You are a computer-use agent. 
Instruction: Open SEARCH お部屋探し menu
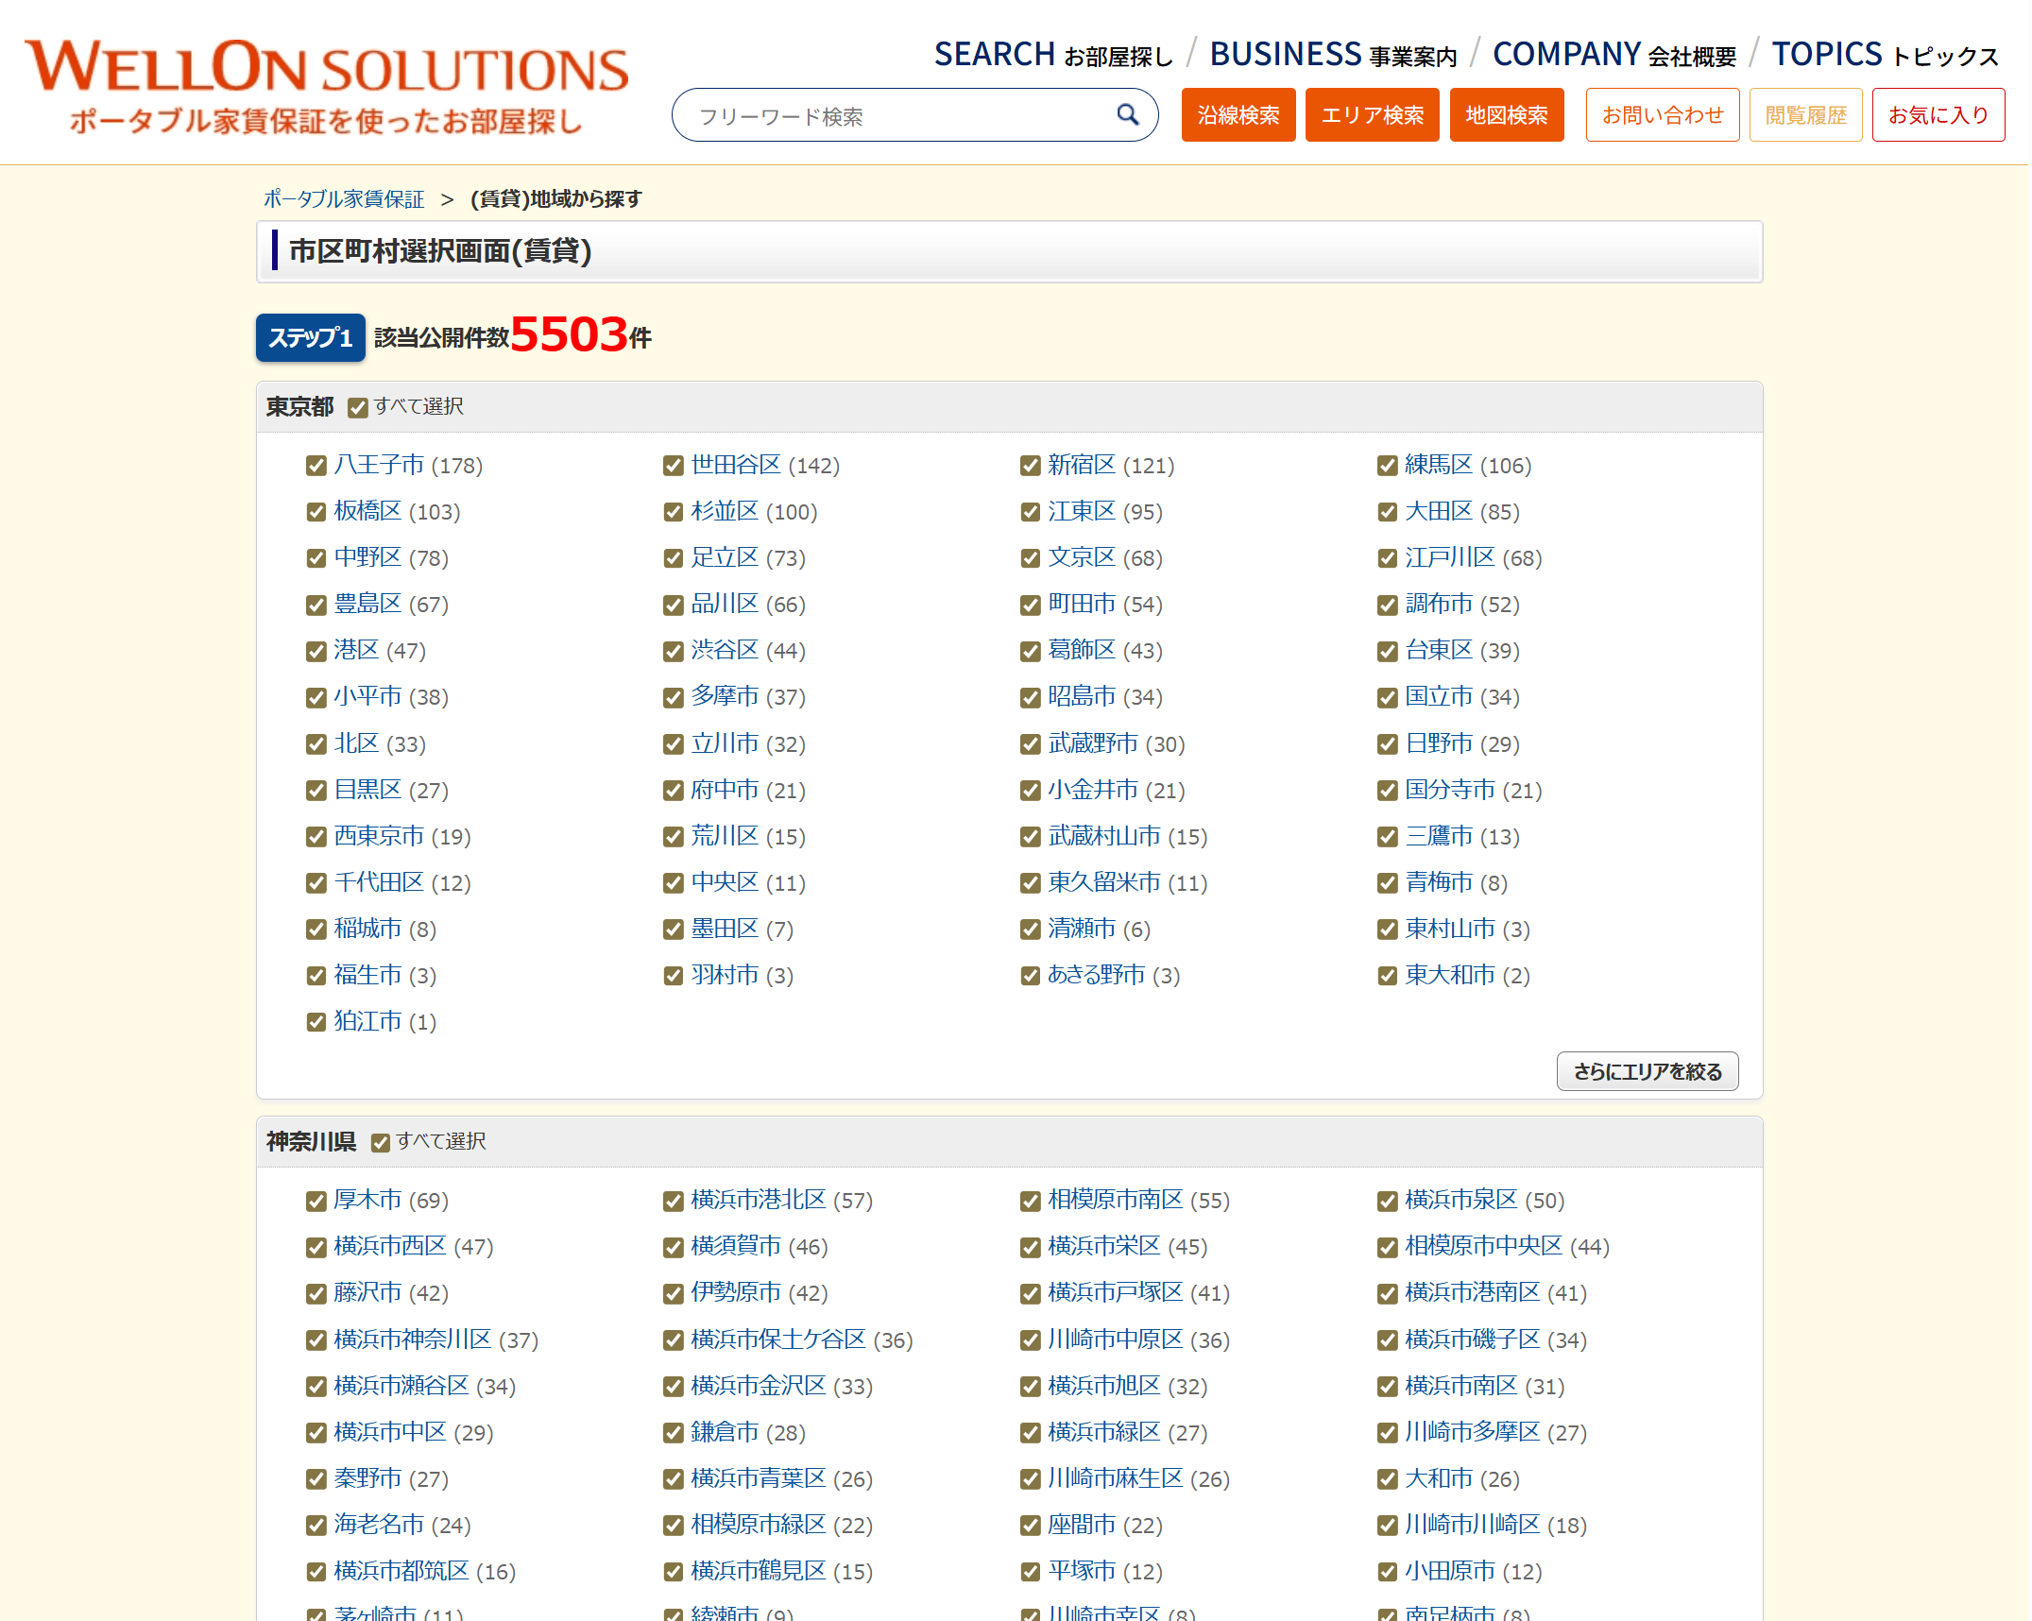(1052, 55)
